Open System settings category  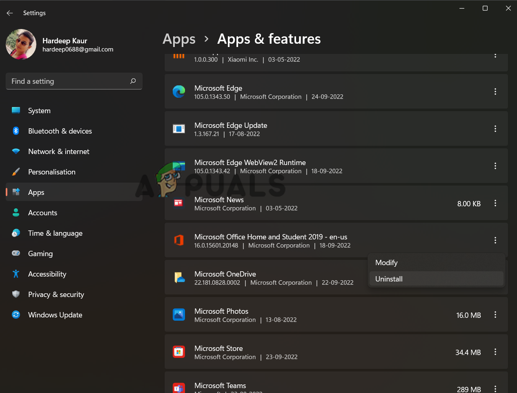(39, 111)
